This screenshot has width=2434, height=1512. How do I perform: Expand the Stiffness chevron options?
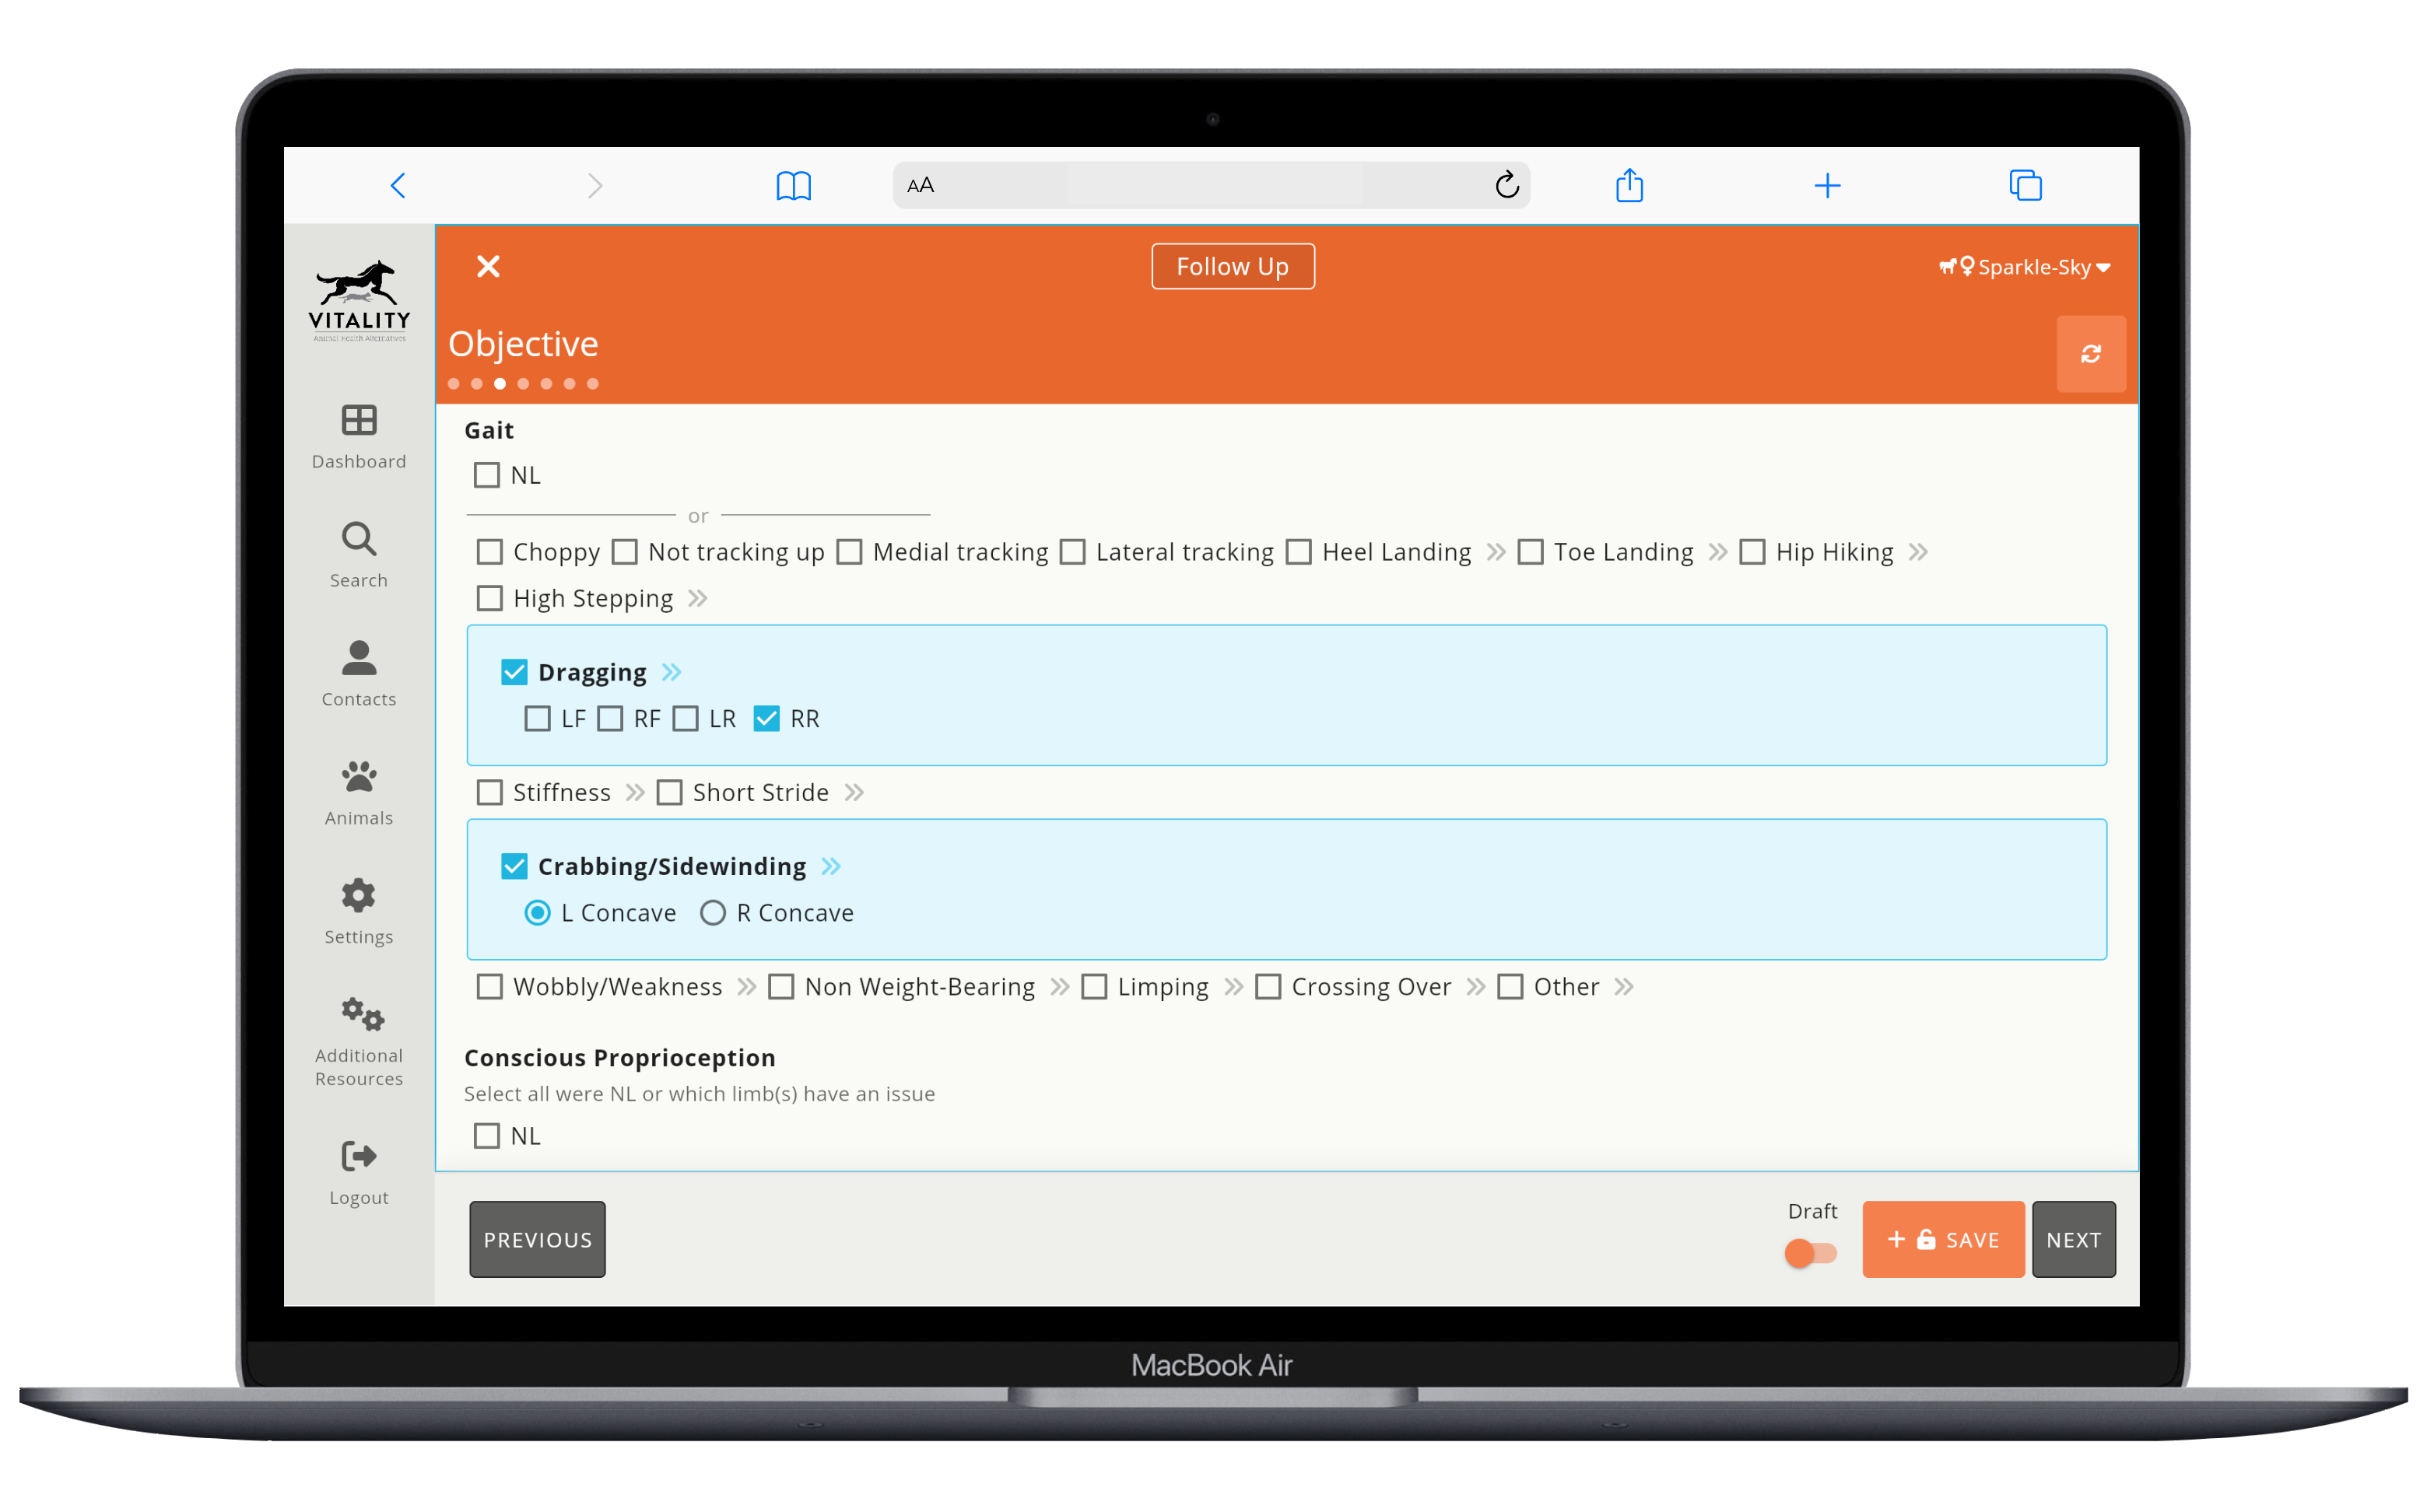tap(634, 793)
